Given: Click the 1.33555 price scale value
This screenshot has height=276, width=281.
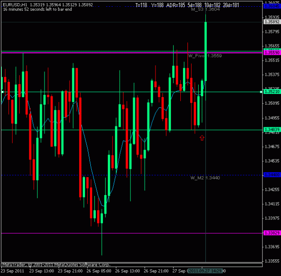Looking at the screenshot, I should [x=272, y=261].
